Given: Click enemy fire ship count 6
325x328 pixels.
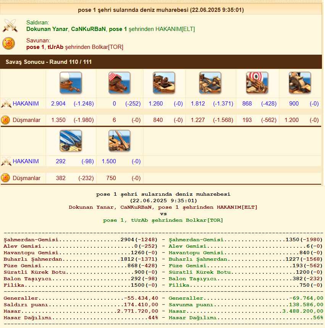Looking at the screenshot, I should tap(114, 120).
